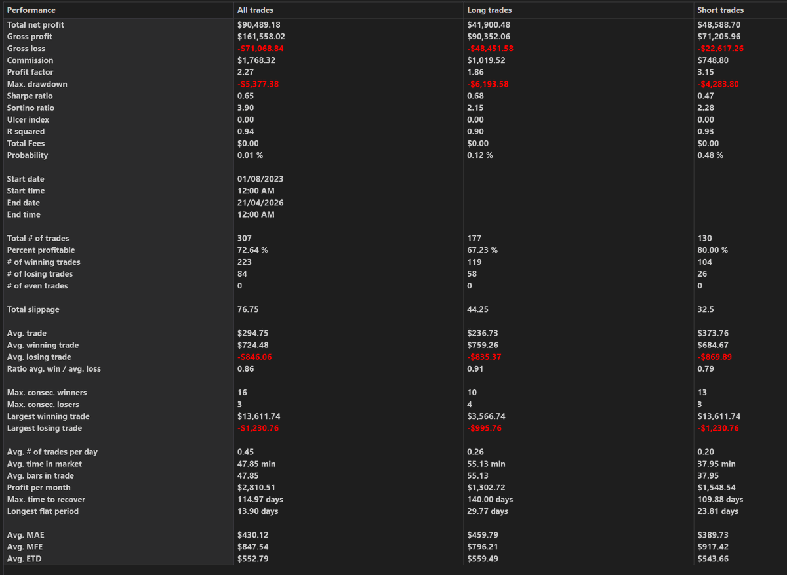The image size is (787, 575).
Task: Click Avg. MFE value $847.54
Action: tap(252, 547)
